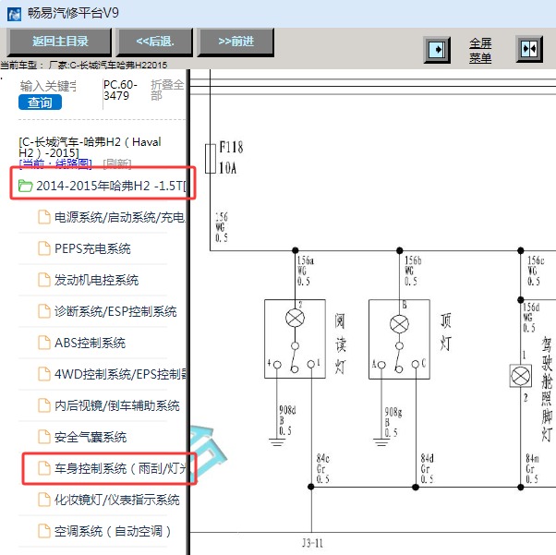
Task: Click document icon beside 诊断系统/ESP控制系统
Action: tap(44, 311)
